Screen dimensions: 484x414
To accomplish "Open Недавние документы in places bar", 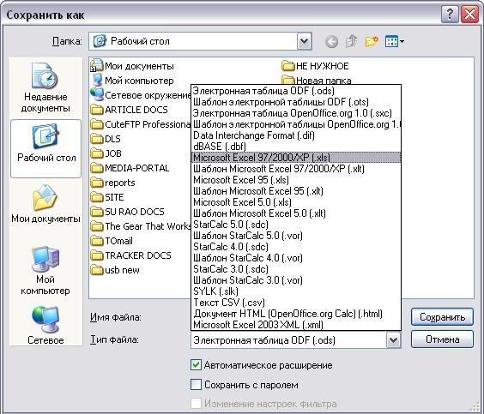I will click(x=45, y=87).
